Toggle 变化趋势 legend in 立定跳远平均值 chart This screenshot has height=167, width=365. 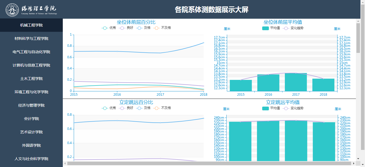(x=293, y=108)
